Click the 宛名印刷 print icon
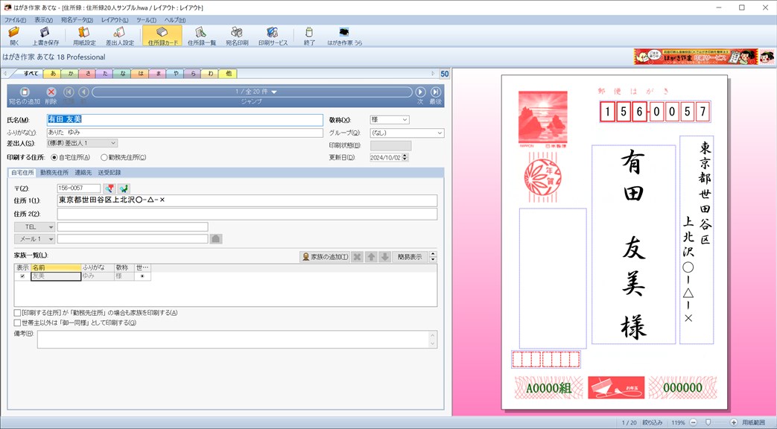 click(x=237, y=36)
